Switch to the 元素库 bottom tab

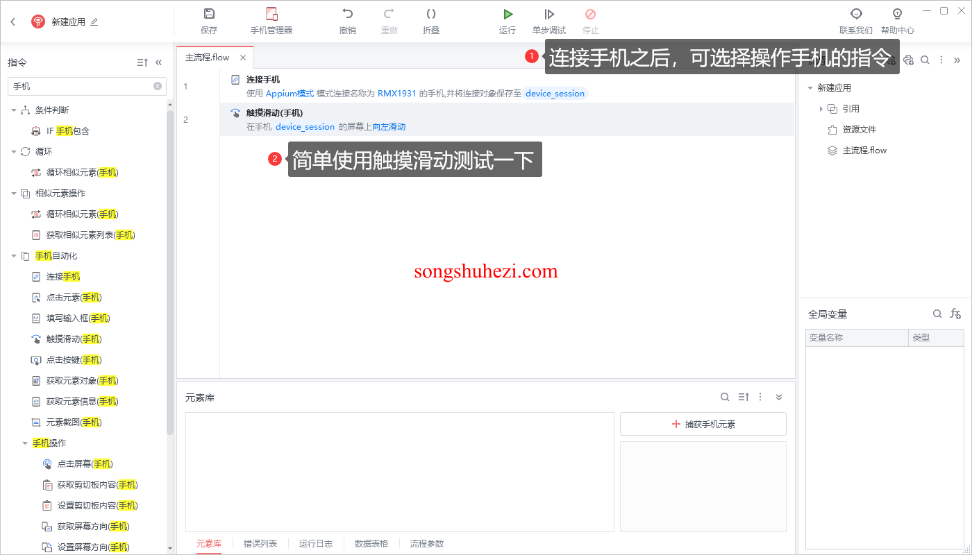(208, 543)
